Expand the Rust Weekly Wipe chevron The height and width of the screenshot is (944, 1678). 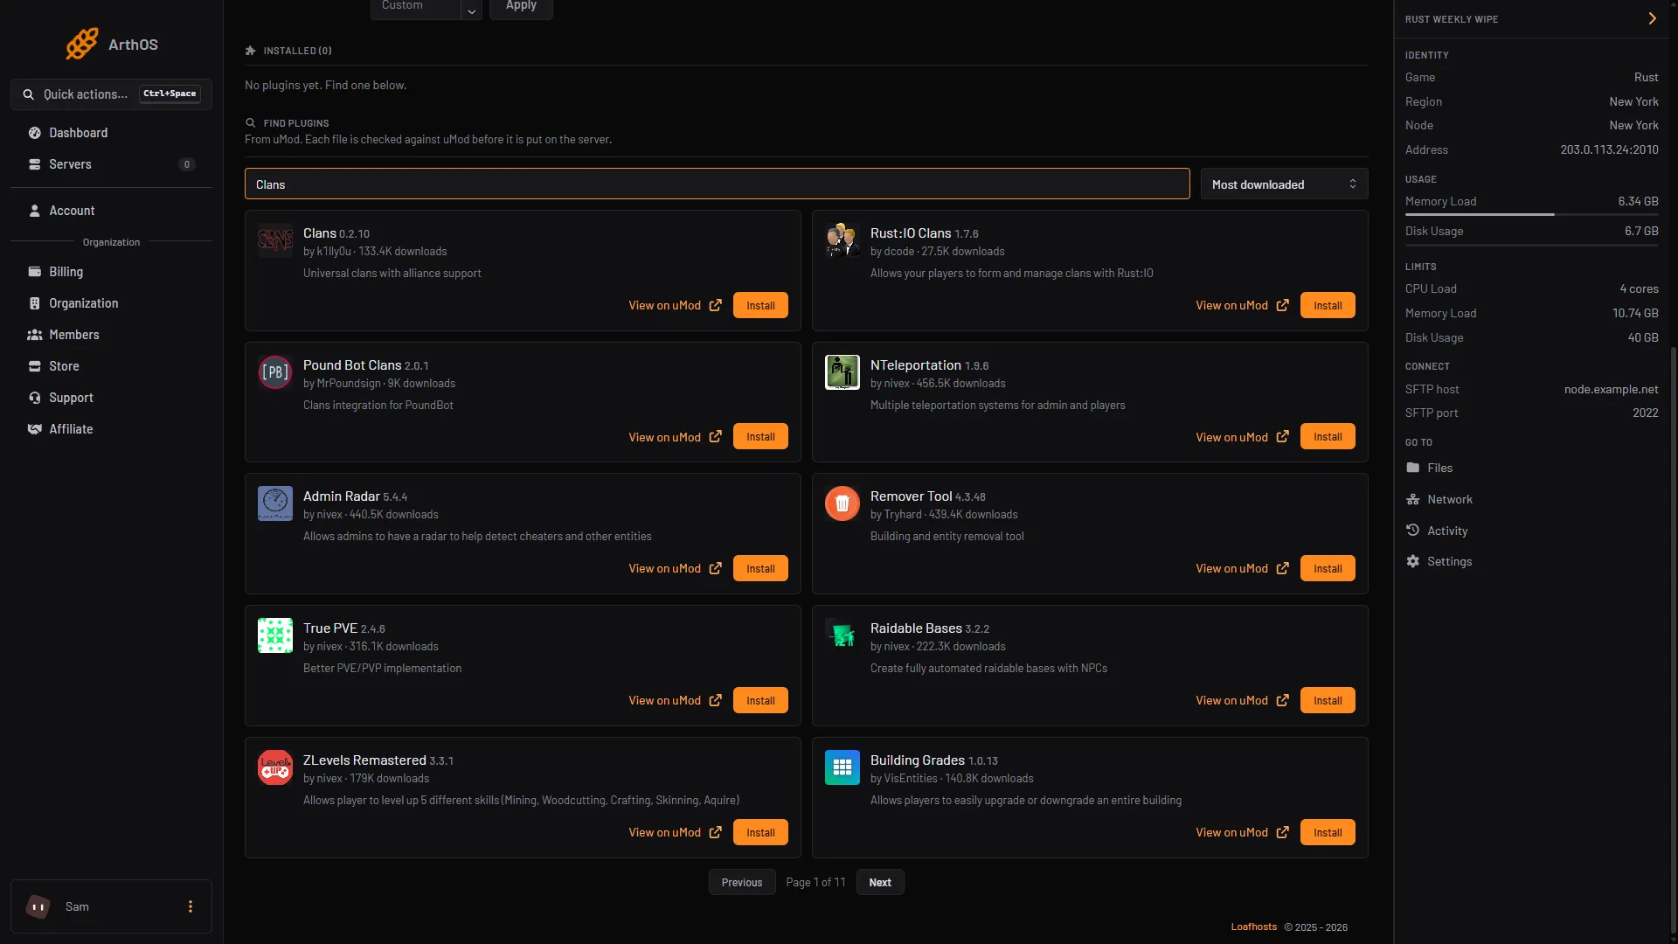[x=1652, y=19]
